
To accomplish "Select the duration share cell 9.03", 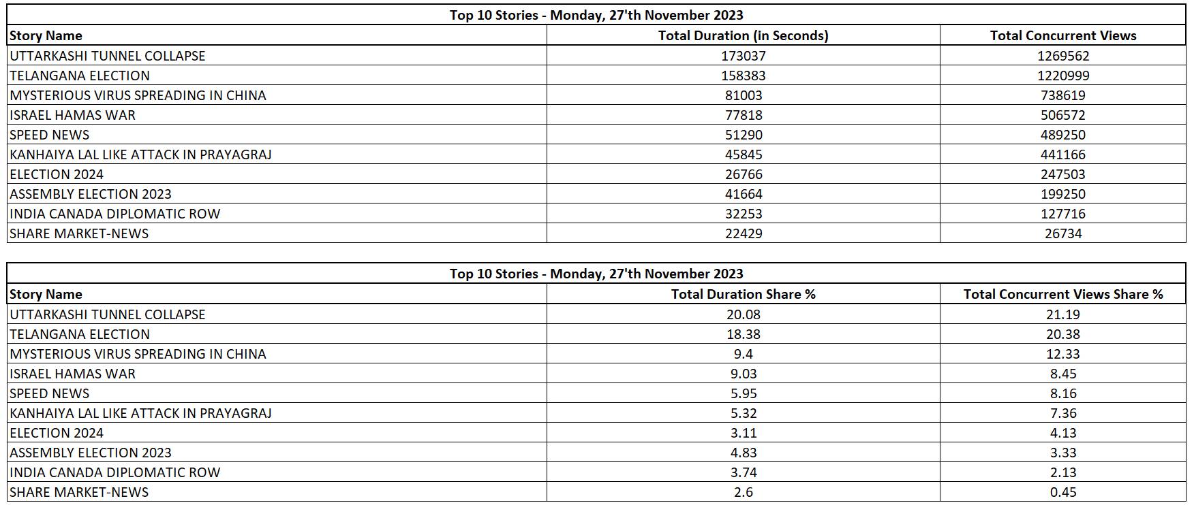I will pyautogui.click(x=743, y=374).
